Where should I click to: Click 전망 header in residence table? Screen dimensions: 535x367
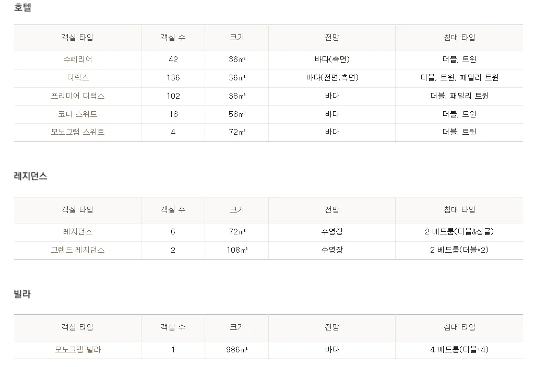(x=332, y=210)
